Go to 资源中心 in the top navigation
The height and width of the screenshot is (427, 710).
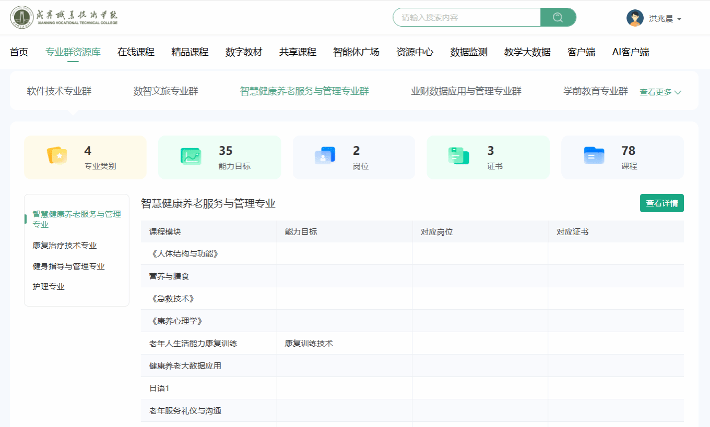coord(415,52)
